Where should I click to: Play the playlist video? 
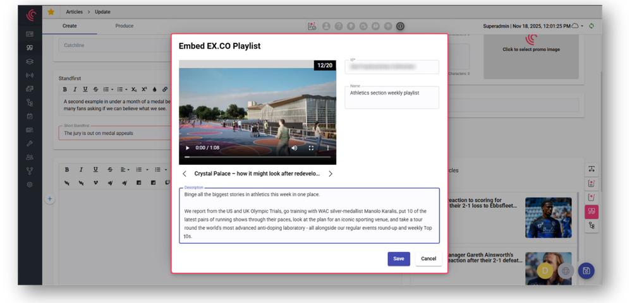(188, 148)
